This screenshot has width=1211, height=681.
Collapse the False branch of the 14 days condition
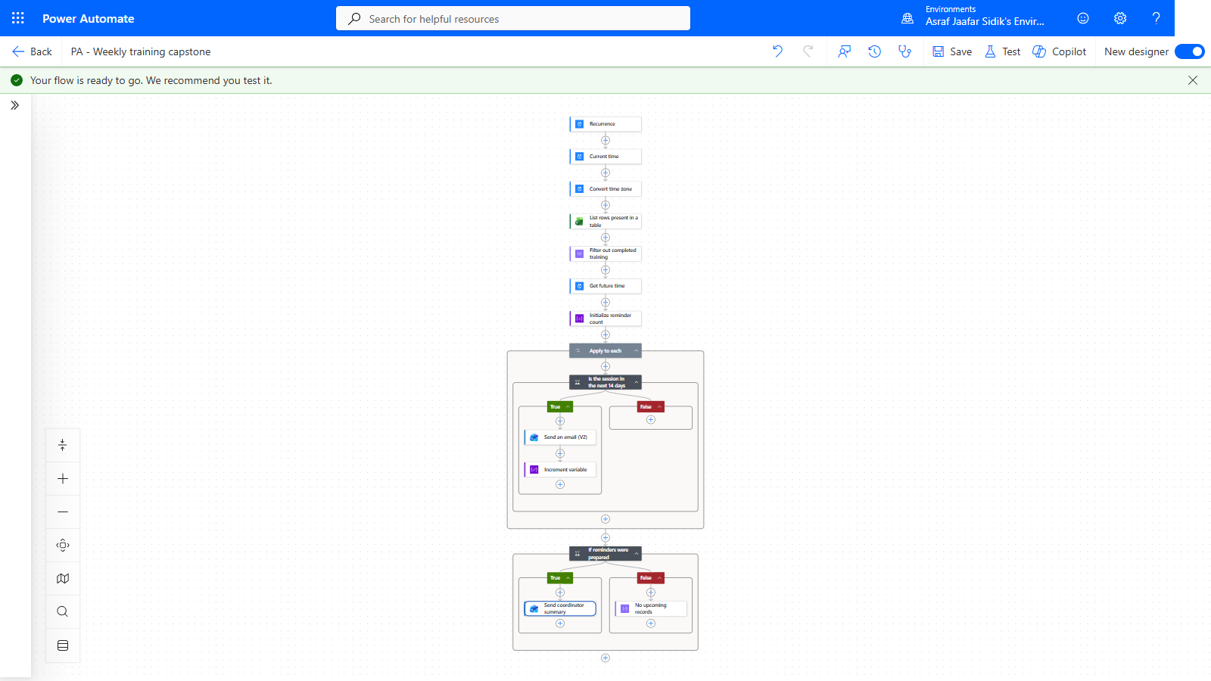tap(659, 407)
